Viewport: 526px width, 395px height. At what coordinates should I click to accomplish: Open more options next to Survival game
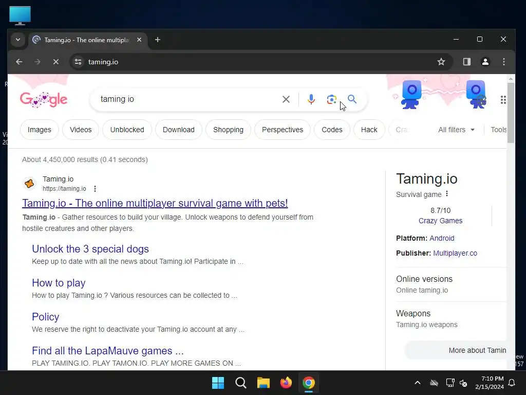coord(447,194)
